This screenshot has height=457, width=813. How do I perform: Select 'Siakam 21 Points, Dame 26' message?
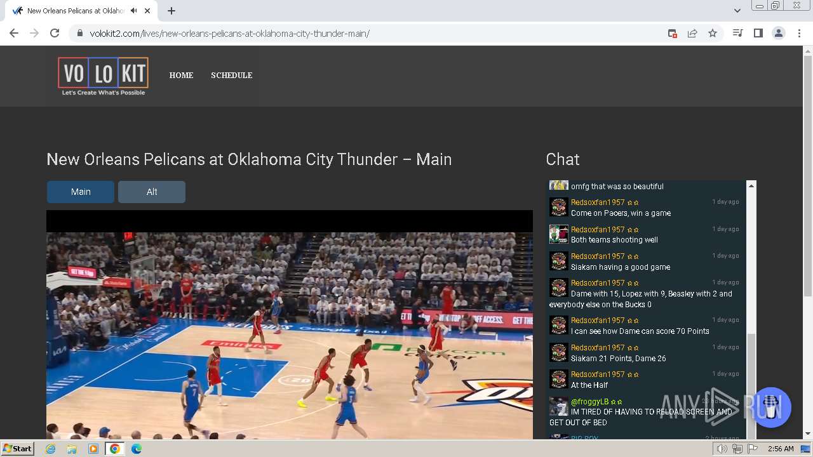[x=619, y=358]
